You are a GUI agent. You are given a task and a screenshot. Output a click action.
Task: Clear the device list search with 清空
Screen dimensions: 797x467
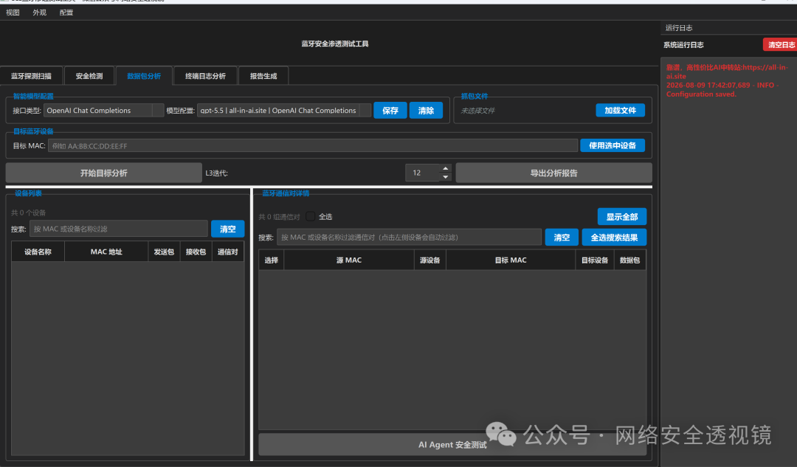pyautogui.click(x=228, y=229)
